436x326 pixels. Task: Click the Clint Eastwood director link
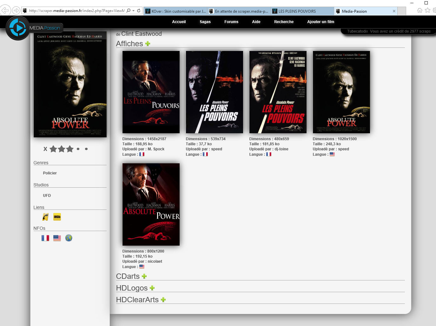coord(142,34)
